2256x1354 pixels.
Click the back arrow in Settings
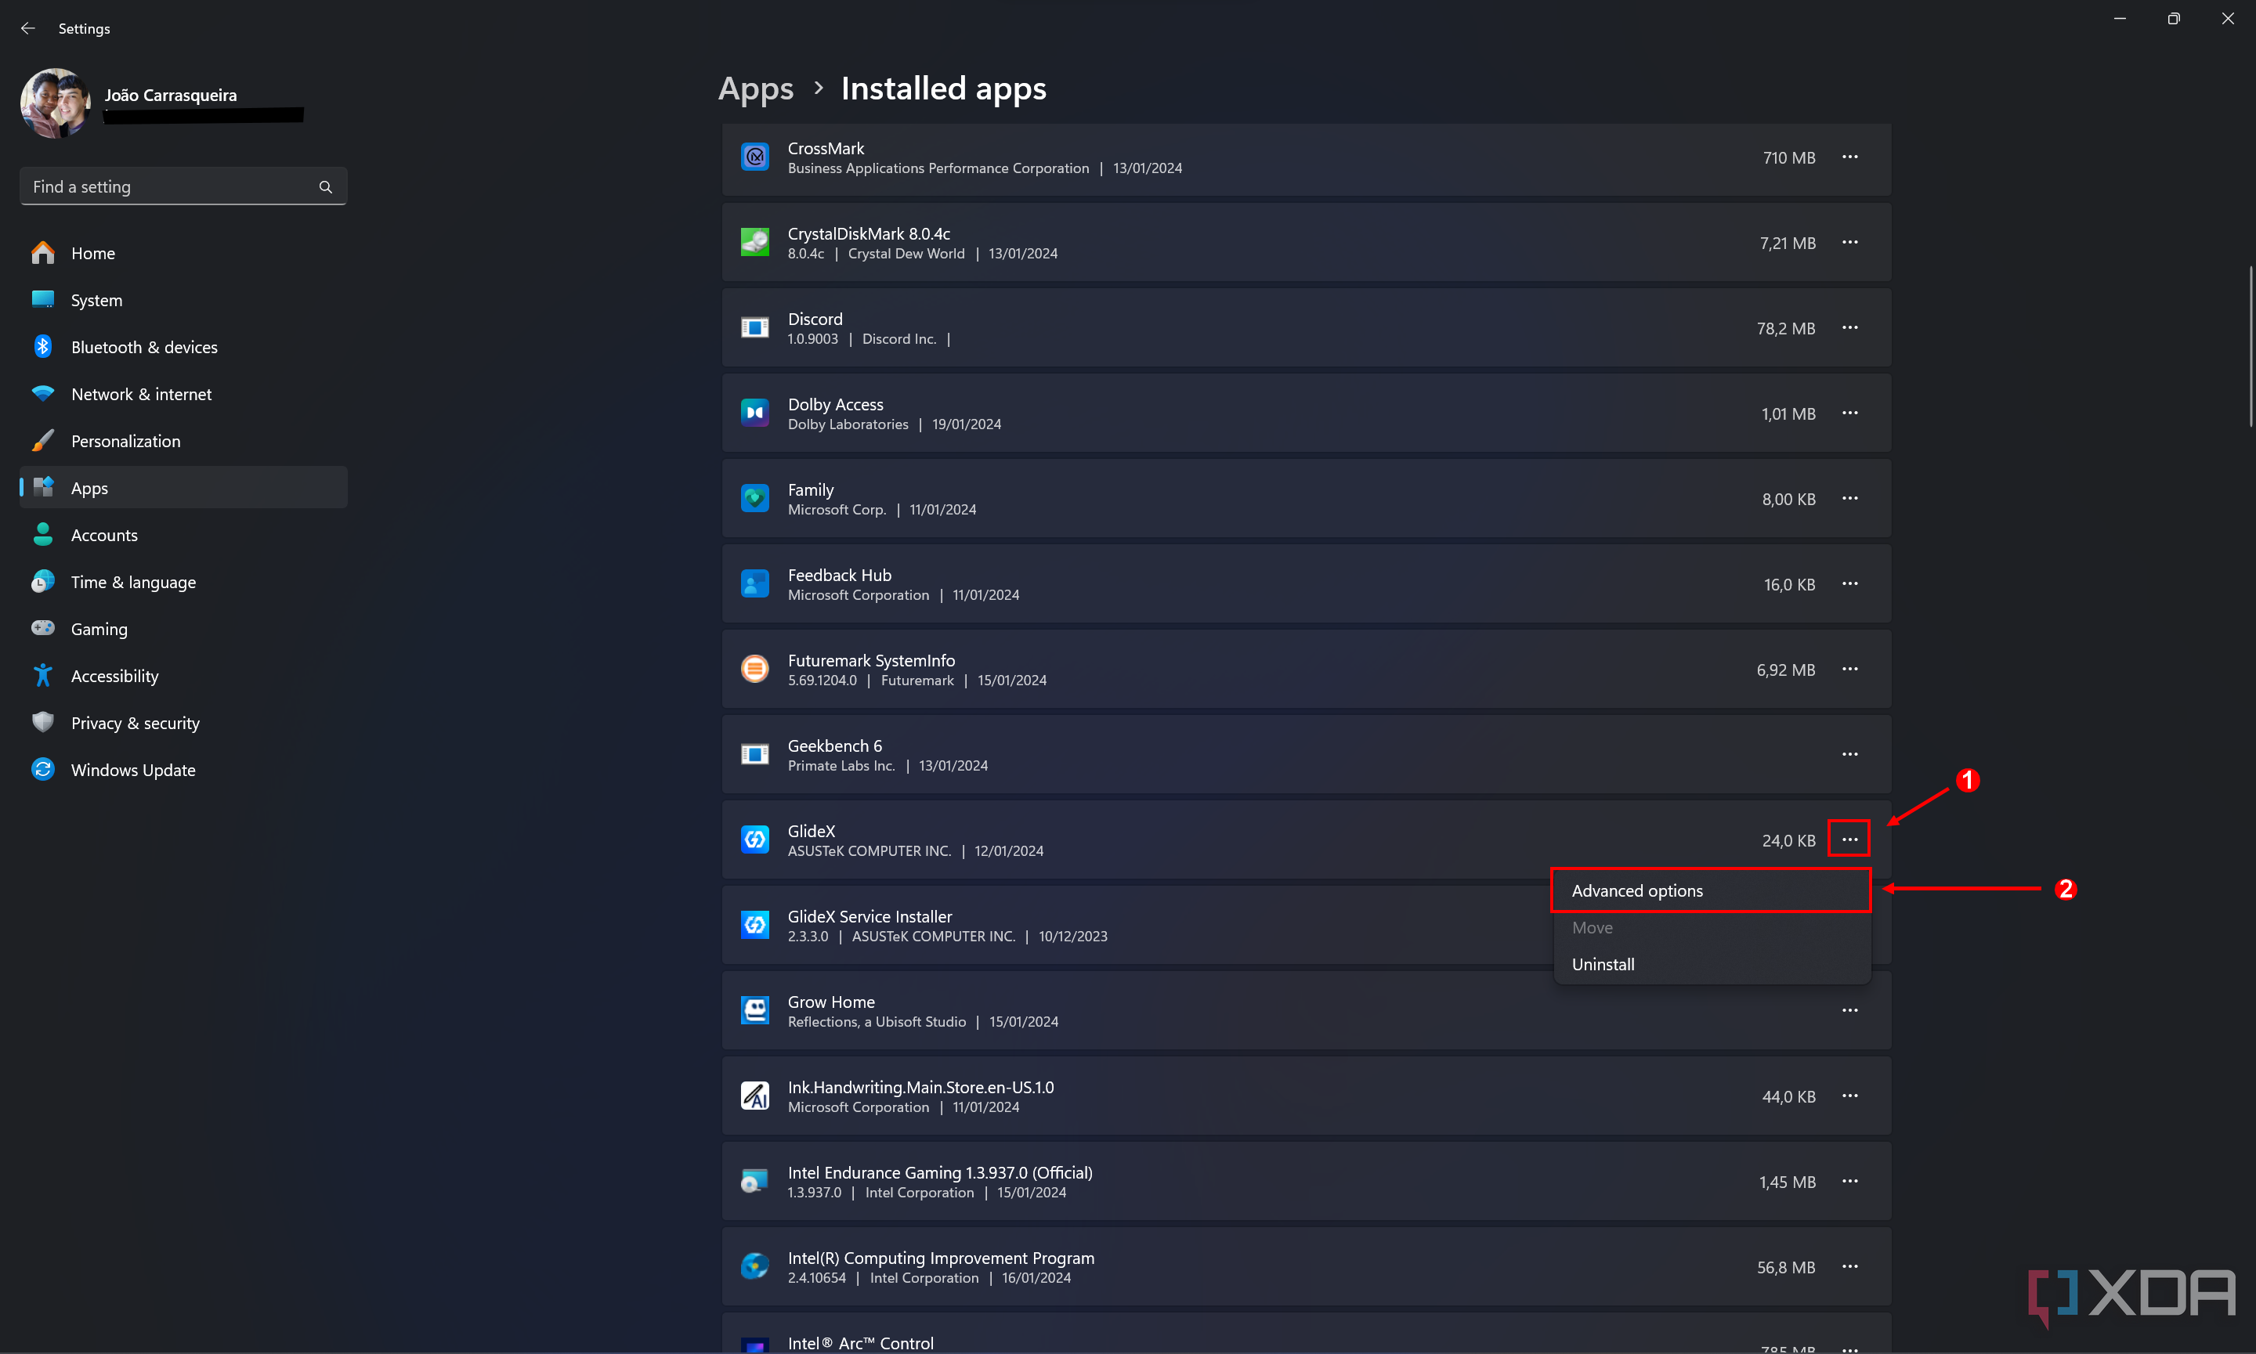(x=28, y=28)
